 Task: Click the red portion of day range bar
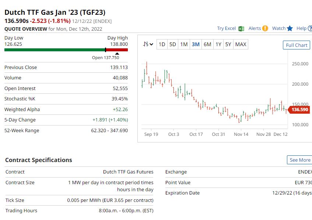[117, 50]
